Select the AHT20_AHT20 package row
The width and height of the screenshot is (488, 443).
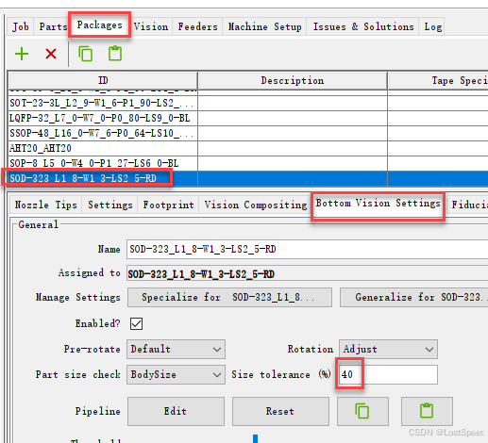(248, 148)
